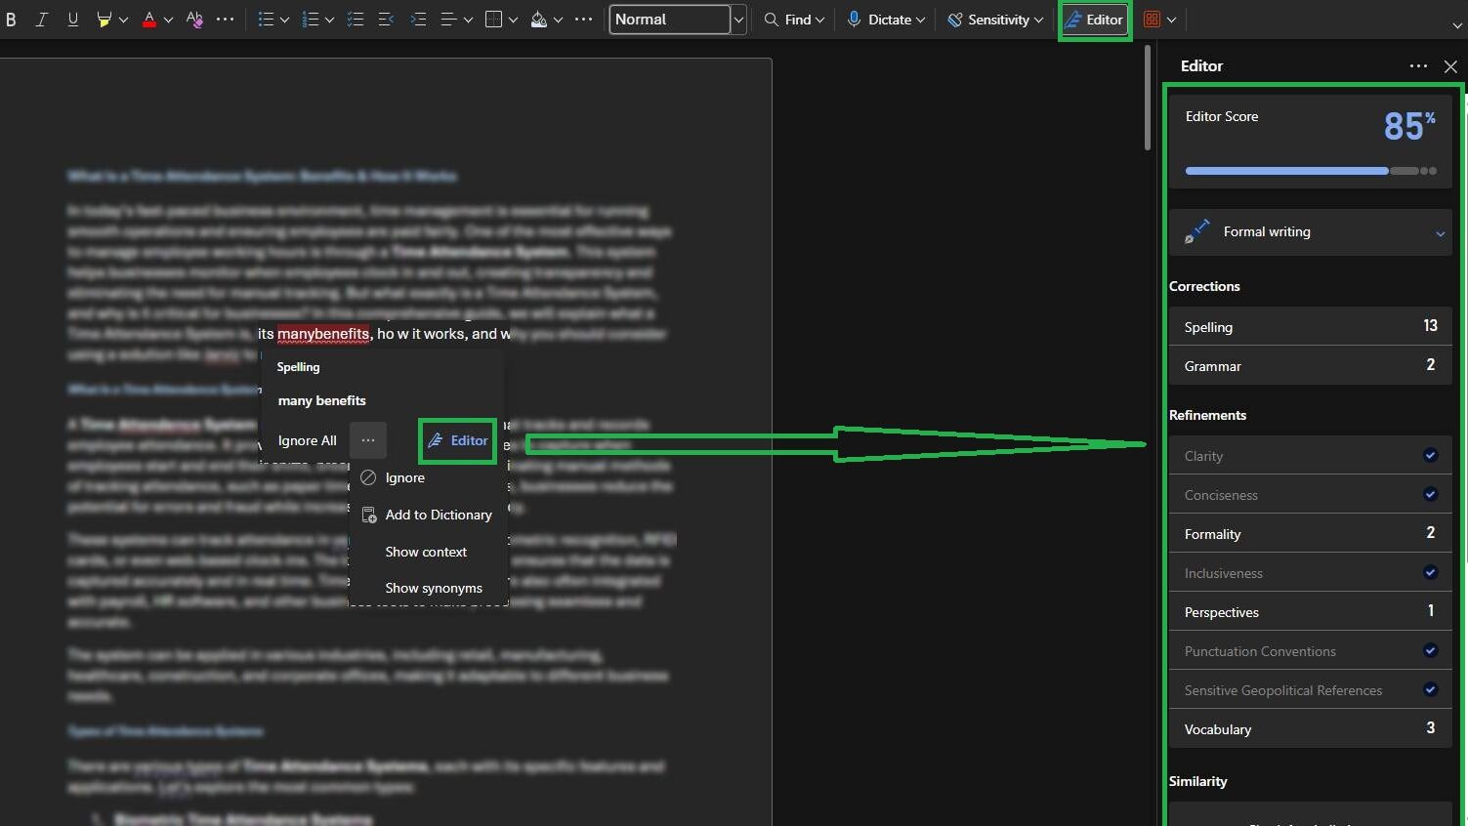Open more font options ellipsis
Image resolution: width=1468 pixels, height=826 pixels.
tap(225, 20)
